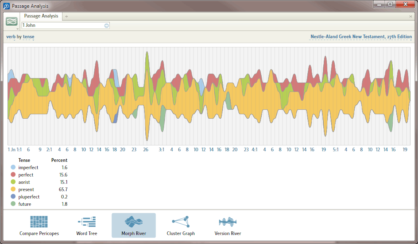Click the go arrow in reference box

click(x=107, y=26)
